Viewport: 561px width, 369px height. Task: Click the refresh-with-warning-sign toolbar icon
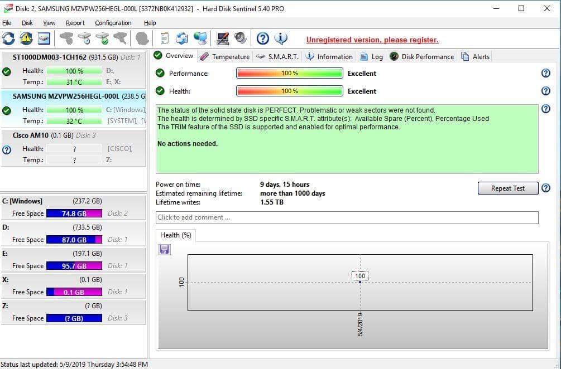(26, 38)
